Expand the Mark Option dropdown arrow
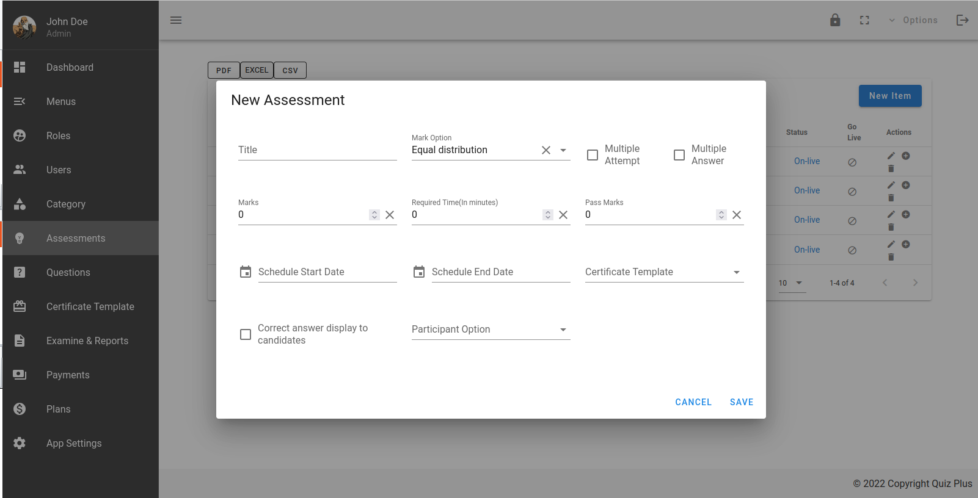Screen dimensions: 978x498 pos(563,150)
